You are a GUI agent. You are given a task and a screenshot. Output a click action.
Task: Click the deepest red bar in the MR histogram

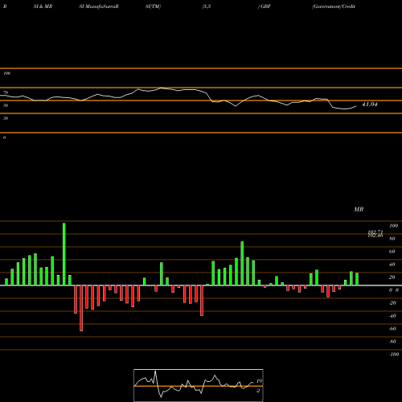coord(81,308)
